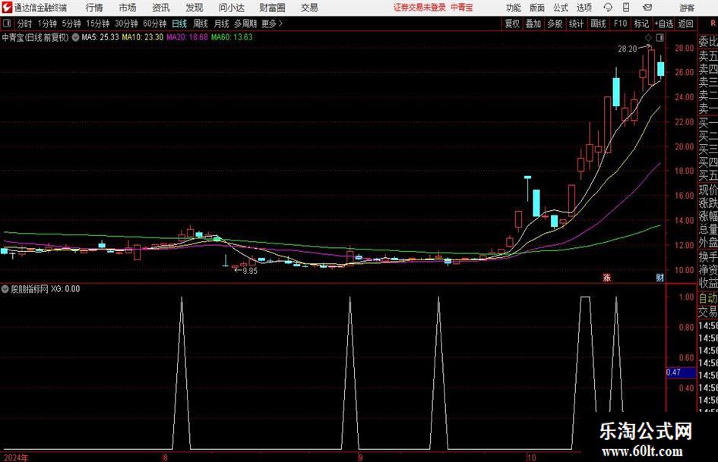Switch to the 60分钟 period tab

[x=154, y=24]
